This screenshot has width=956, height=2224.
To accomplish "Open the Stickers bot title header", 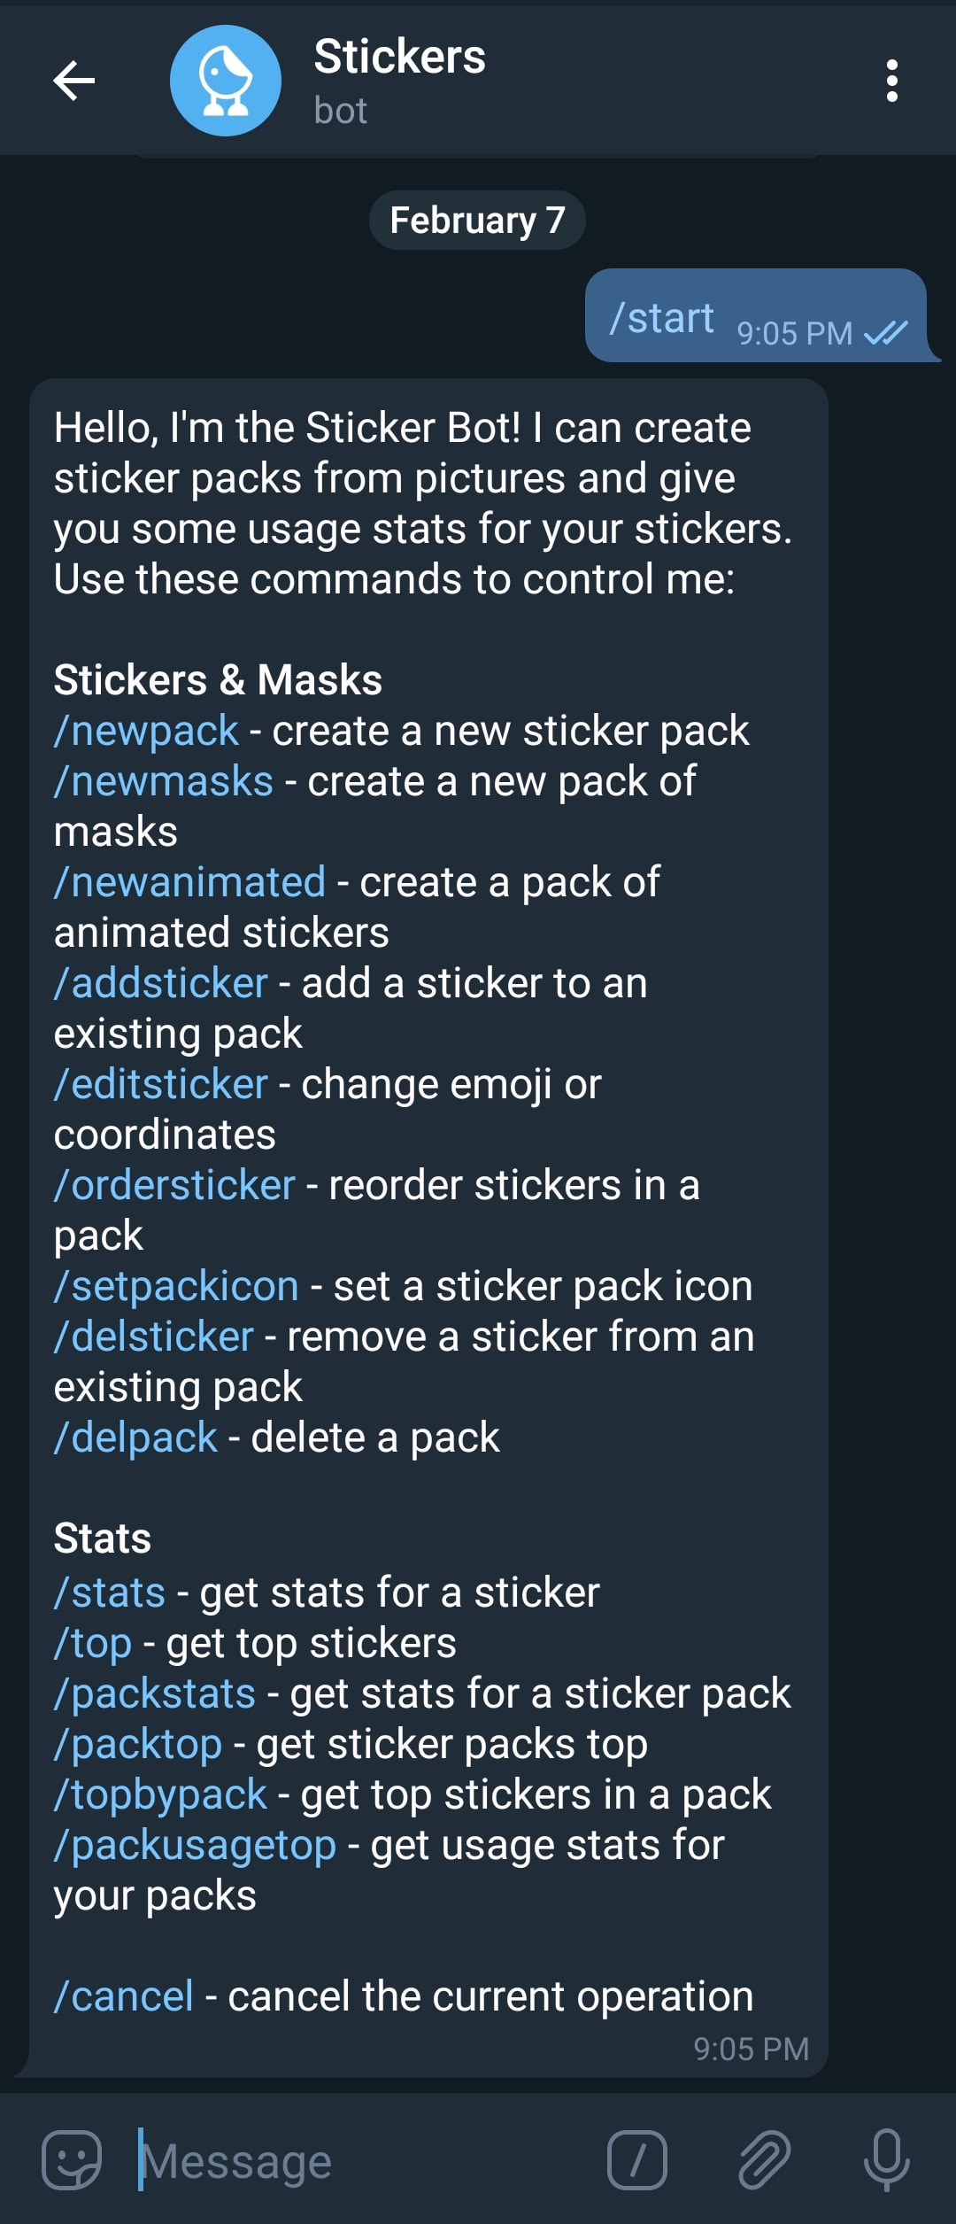I will (x=399, y=81).
